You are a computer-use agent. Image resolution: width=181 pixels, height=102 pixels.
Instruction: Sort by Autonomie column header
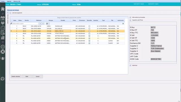120,20
